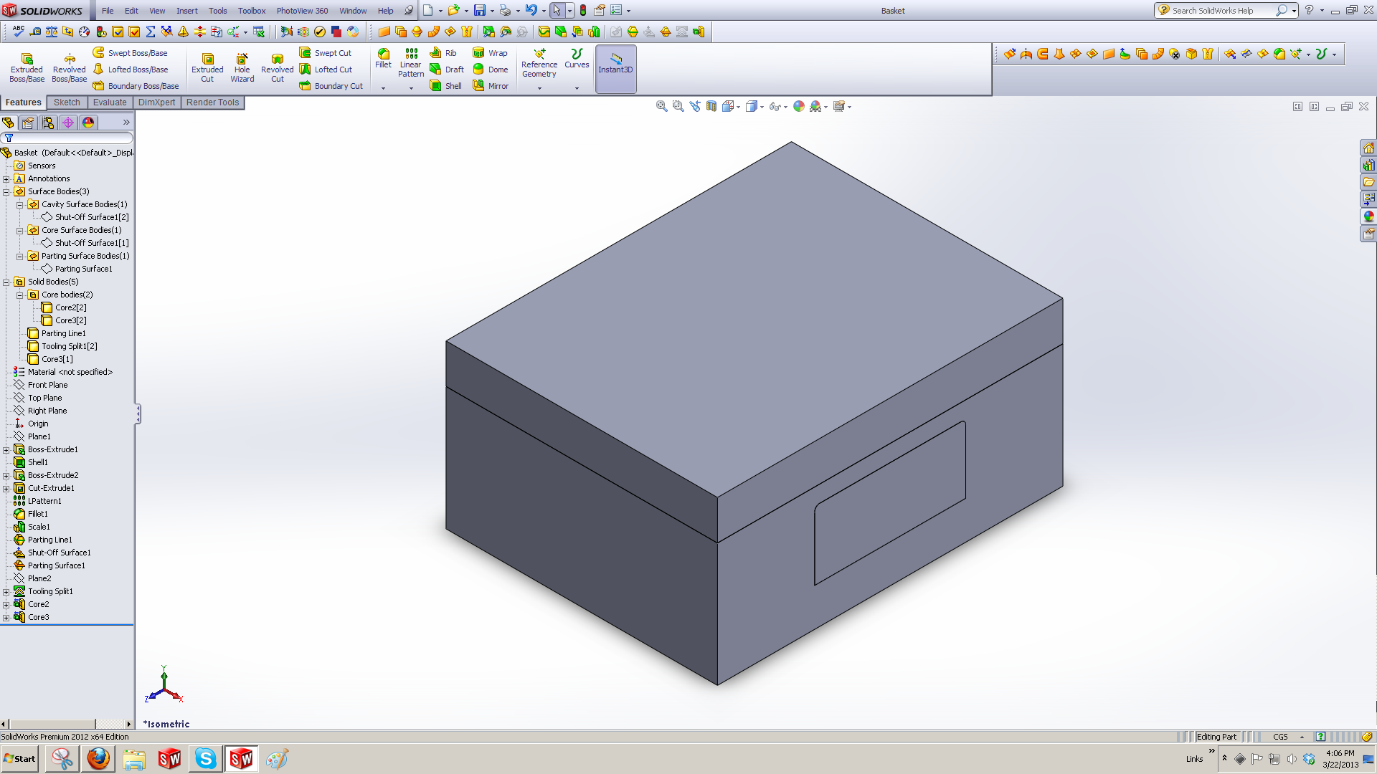Screen dimensions: 1377x774
Task: Click the Undo icon in top toolbar
Action: [531, 11]
